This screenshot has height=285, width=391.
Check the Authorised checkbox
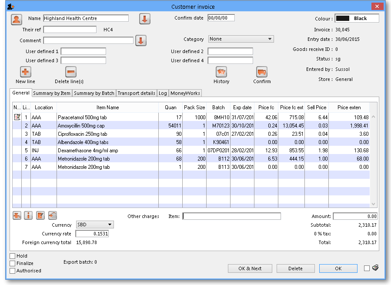13,271
